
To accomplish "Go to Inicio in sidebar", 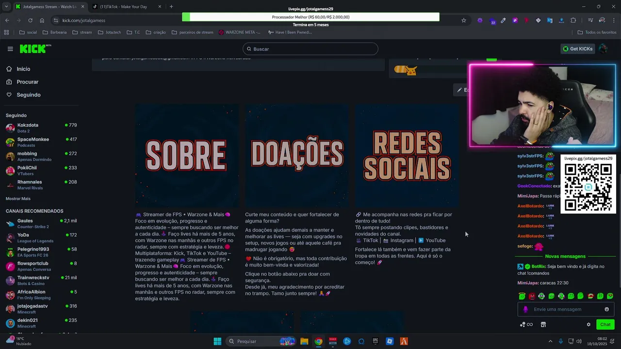I will click(23, 69).
